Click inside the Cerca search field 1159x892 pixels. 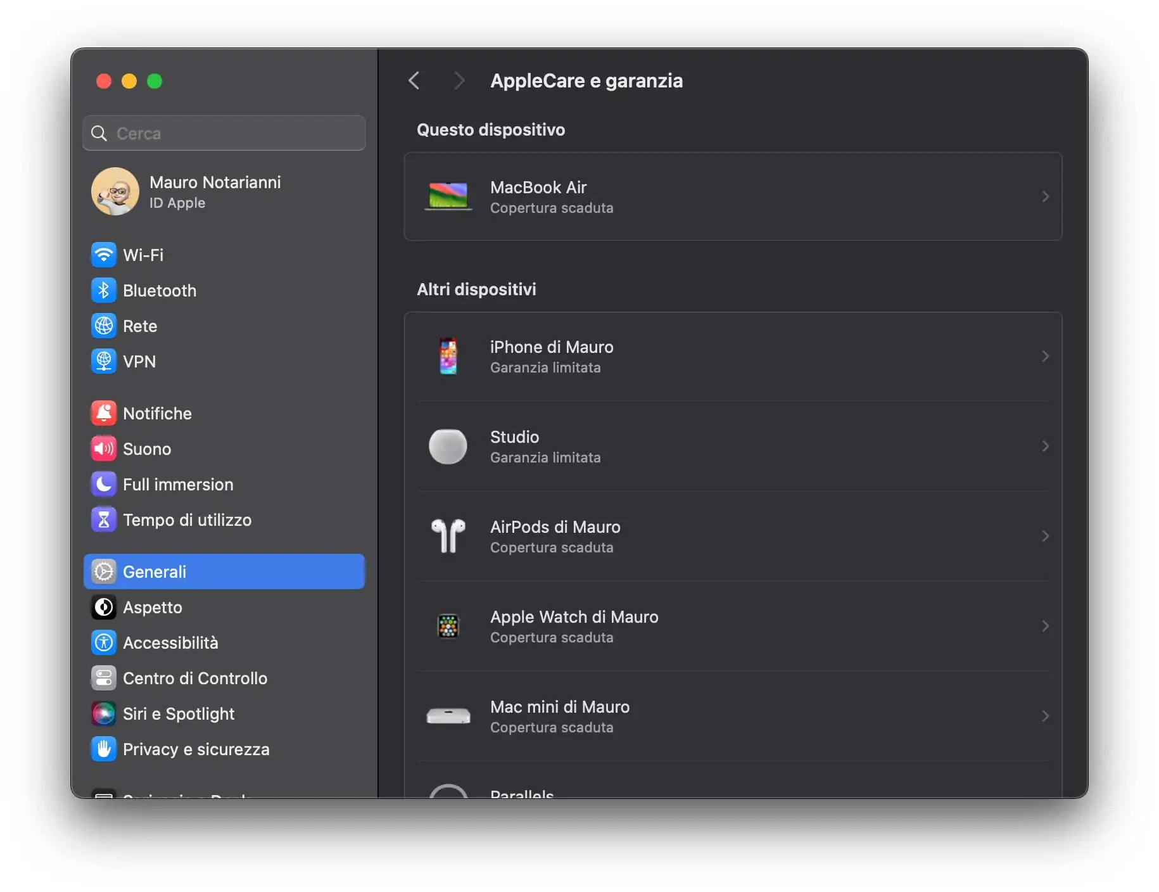click(x=224, y=133)
